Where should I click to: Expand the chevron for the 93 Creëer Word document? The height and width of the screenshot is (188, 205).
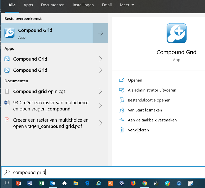coord(101,105)
